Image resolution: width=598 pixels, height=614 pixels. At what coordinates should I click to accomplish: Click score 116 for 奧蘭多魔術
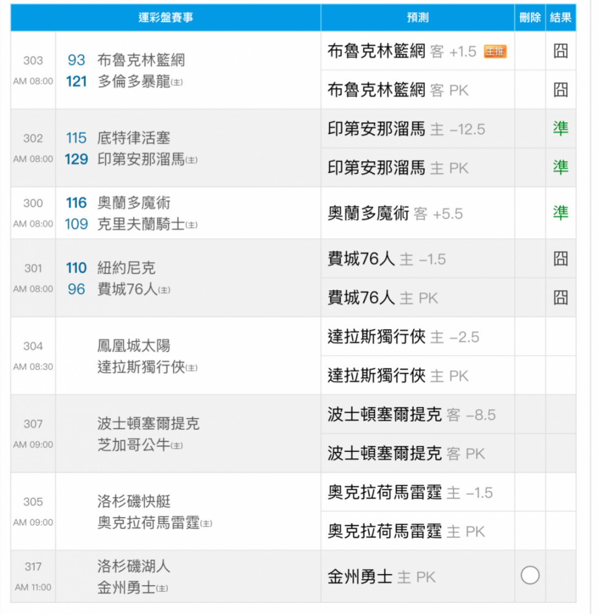[x=76, y=203]
